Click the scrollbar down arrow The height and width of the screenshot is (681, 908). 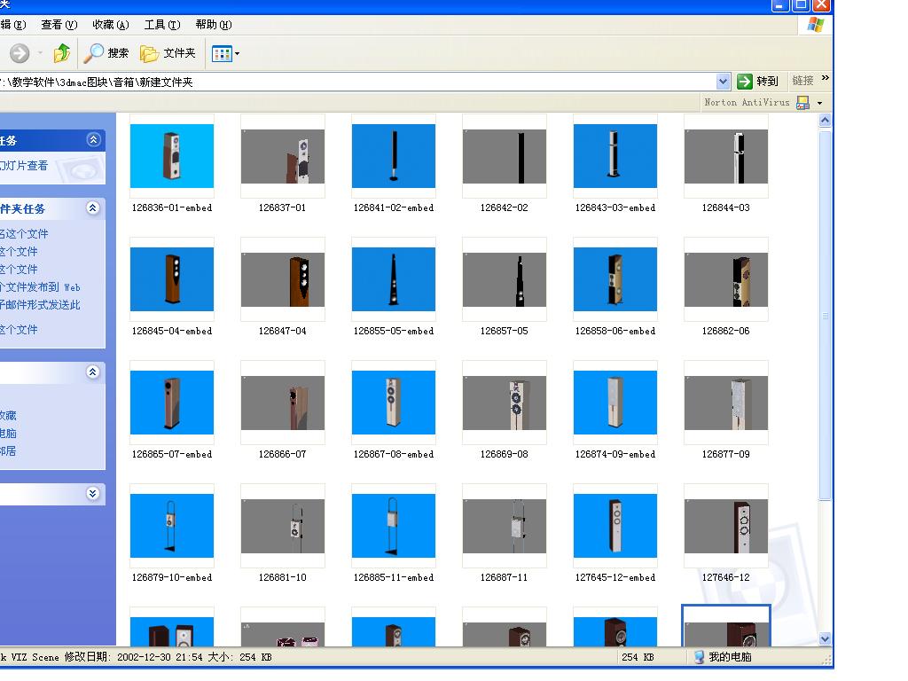[826, 638]
